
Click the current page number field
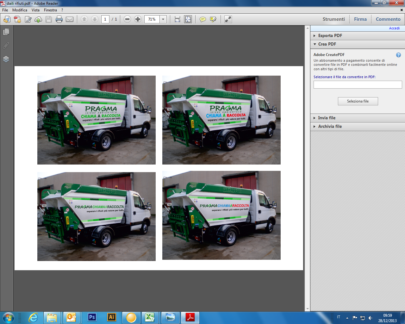pos(105,19)
